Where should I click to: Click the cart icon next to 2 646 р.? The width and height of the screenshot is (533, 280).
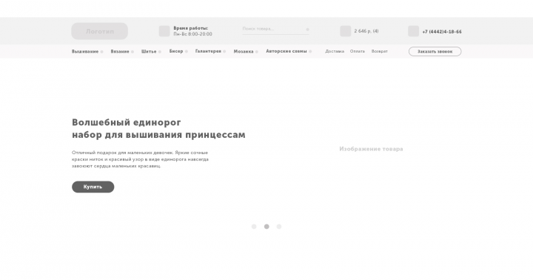[346, 31]
